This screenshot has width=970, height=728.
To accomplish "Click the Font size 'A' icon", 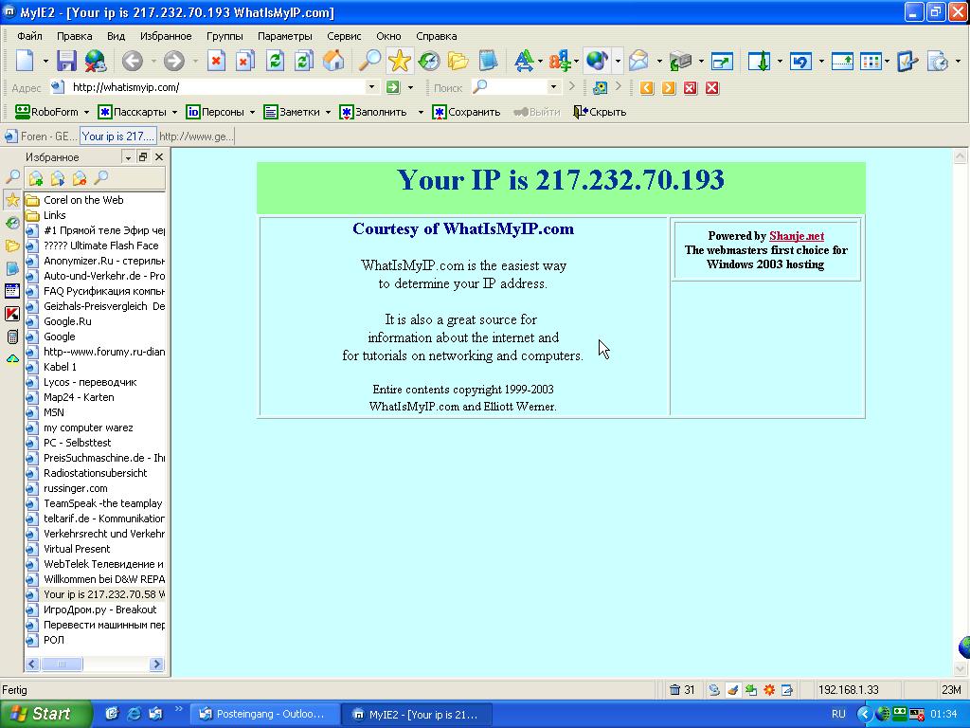I will [x=523, y=61].
